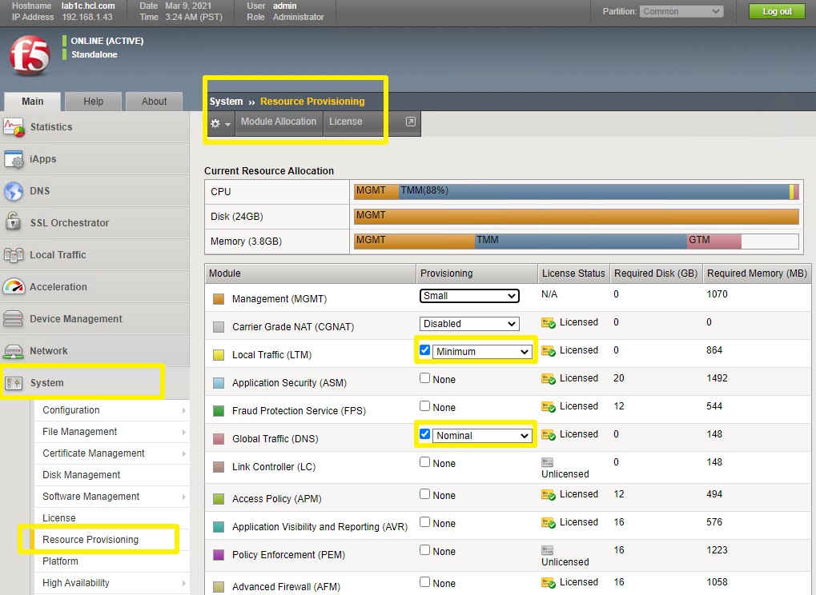Image resolution: width=816 pixels, height=595 pixels.
Task: Expand Certificate Management submenu arrow
Action: [x=183, y=454]
